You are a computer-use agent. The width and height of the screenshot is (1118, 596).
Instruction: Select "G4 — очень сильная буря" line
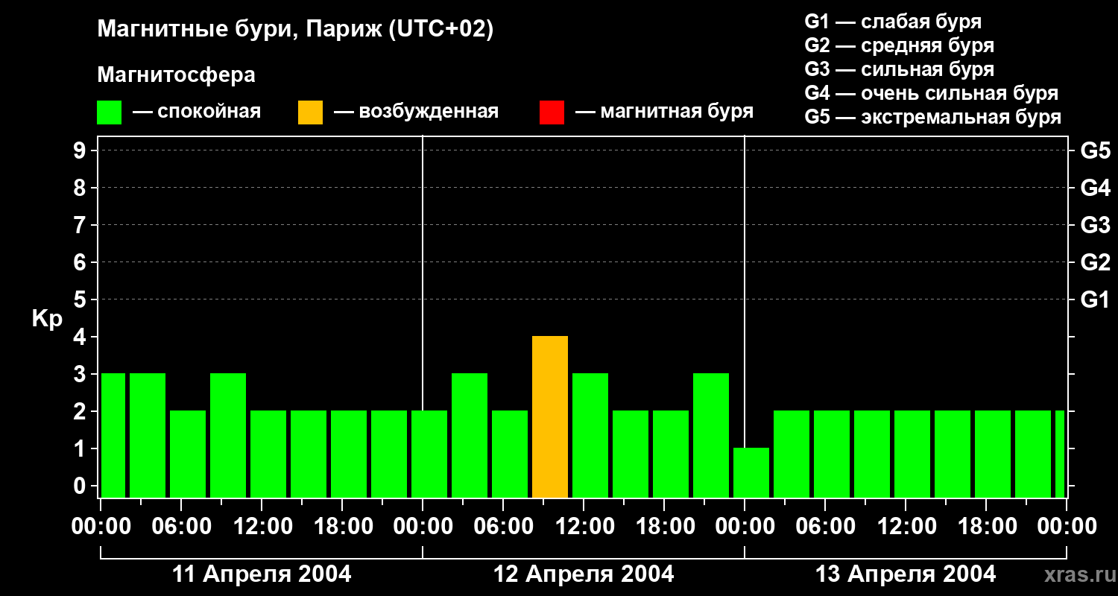pos(931,93)
